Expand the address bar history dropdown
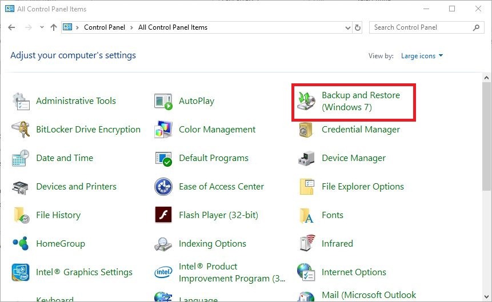This screenshot has width=492, height=302. pyautogui.click(x=347, y=28)
